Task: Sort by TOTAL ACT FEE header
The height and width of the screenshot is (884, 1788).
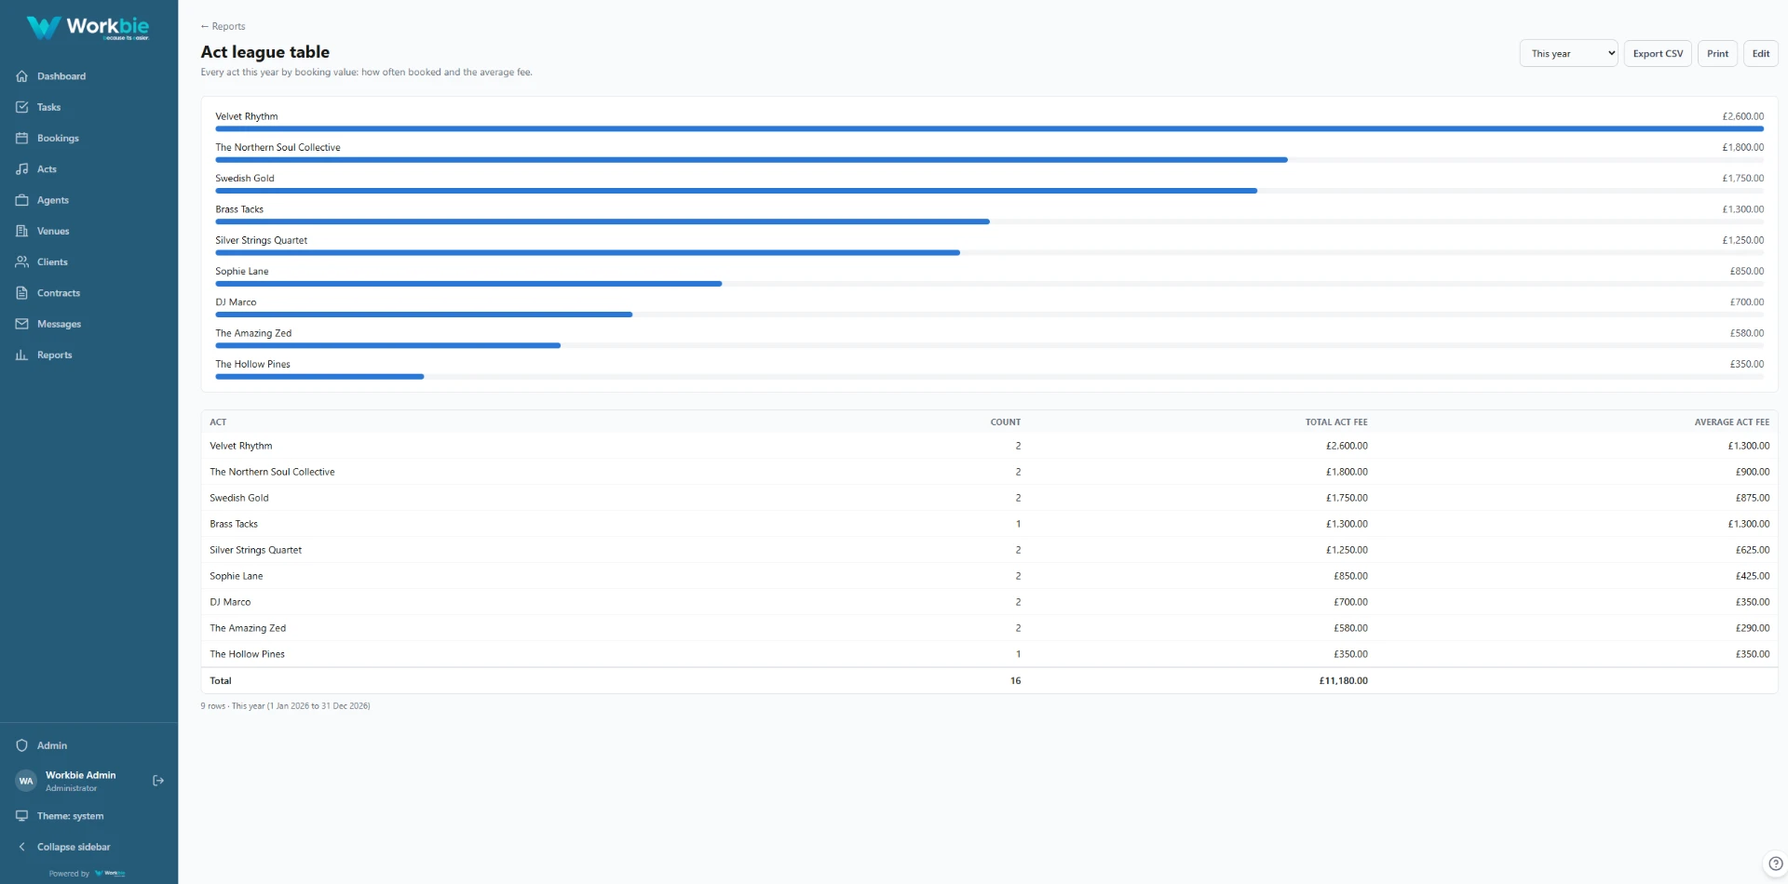Action: (1336, 422)
